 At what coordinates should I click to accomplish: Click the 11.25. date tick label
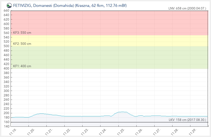[120, 131]
